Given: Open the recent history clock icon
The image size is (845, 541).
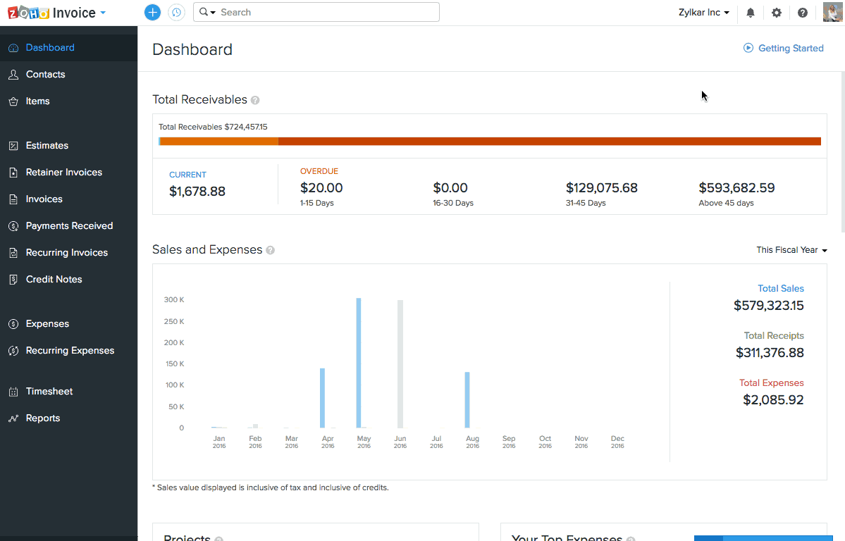Looking at the screenshot, I should coord(176,12).
